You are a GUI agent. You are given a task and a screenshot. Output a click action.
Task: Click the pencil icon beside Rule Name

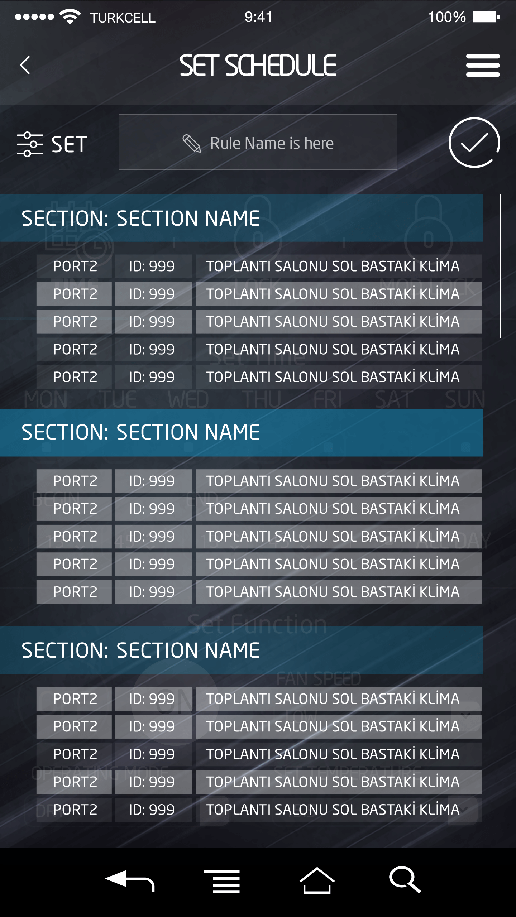pos(191,143)
